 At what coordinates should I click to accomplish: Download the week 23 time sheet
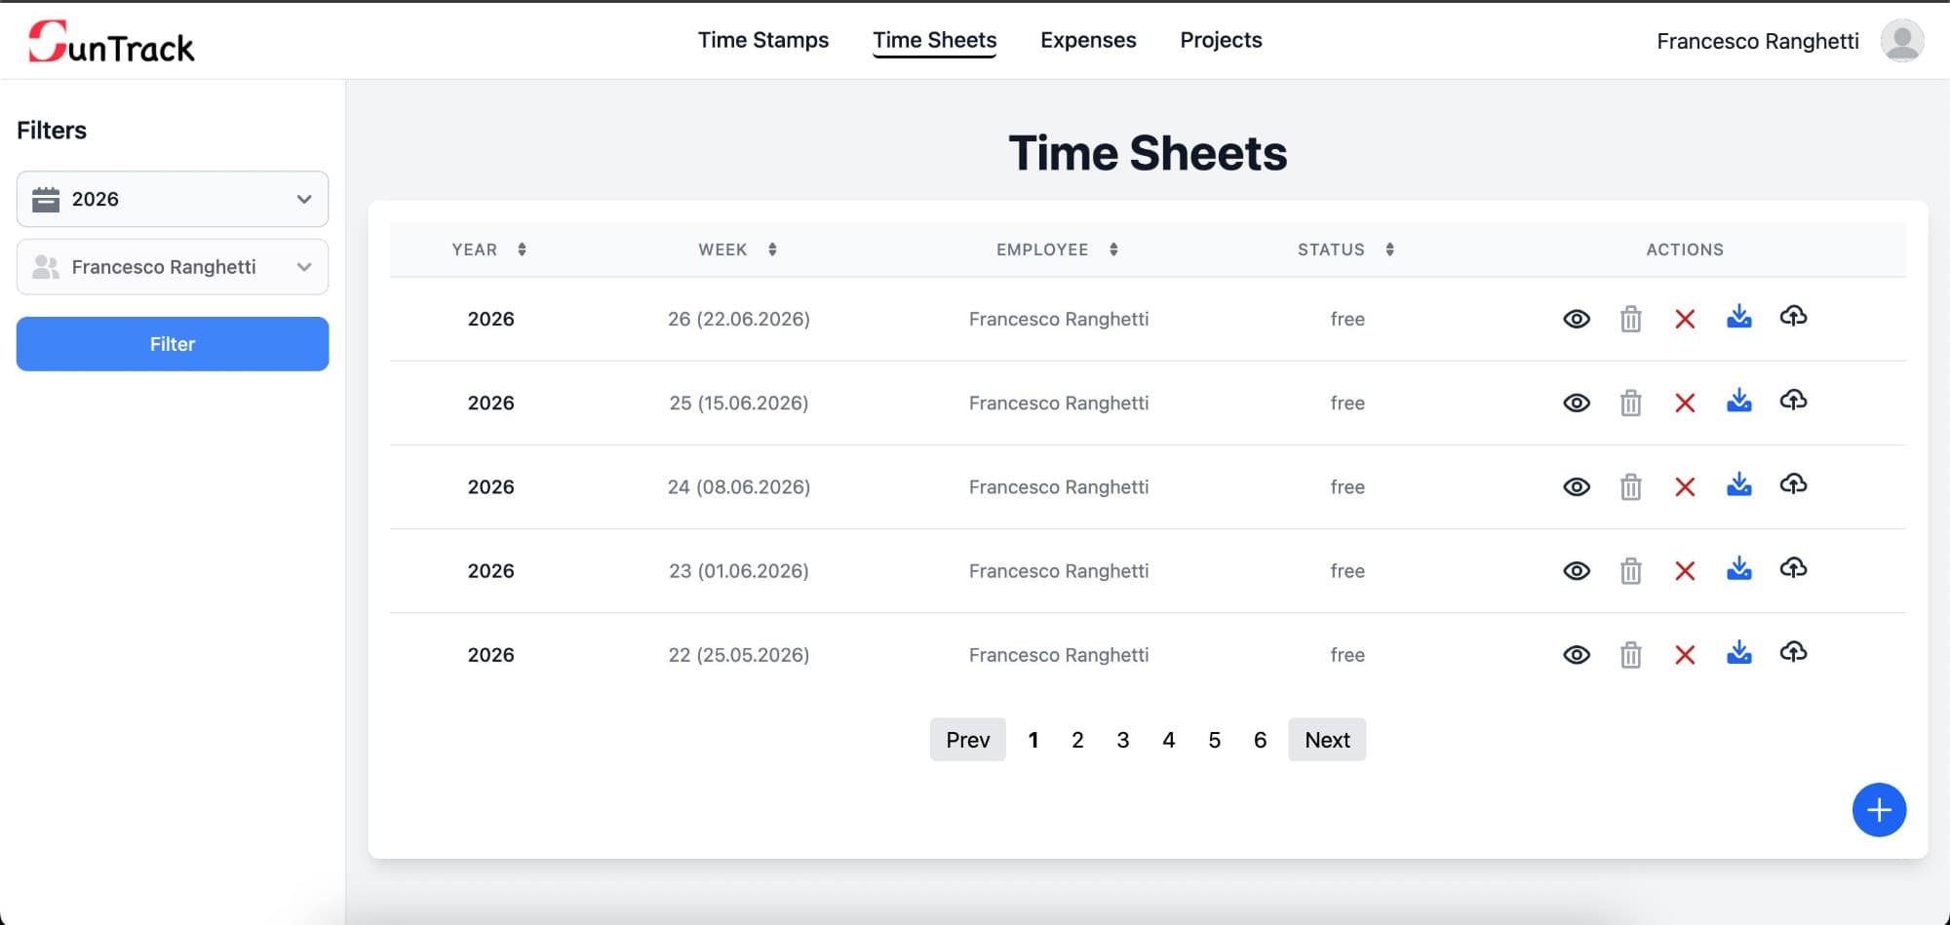(1739, 567)
